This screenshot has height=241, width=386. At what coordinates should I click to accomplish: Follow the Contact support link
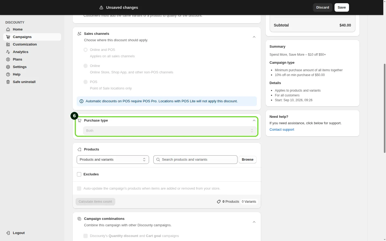tap(282, 130)
